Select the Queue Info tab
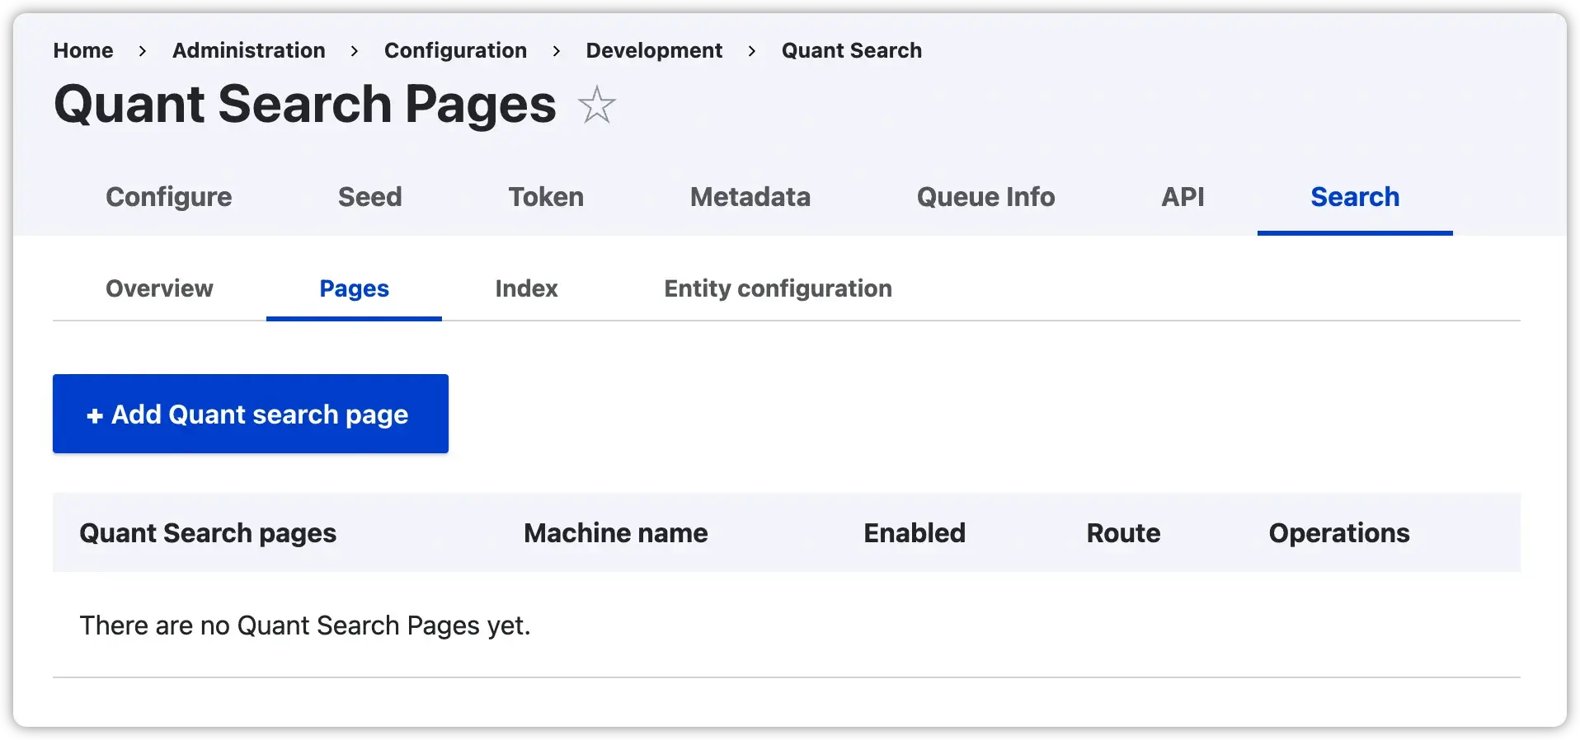Screen dimensions: 1580x740 click(985, 197)
